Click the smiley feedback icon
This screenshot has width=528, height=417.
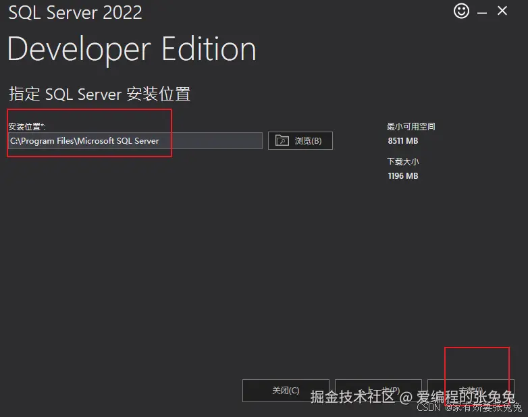(461, 11)
